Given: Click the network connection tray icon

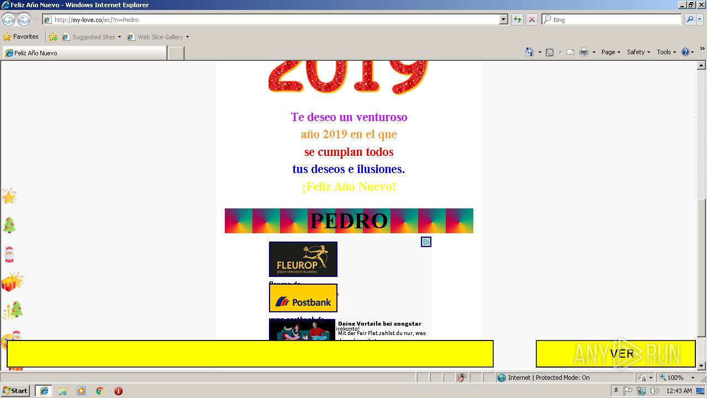Looking at the screenshot, I should click(x=641, y=391).
